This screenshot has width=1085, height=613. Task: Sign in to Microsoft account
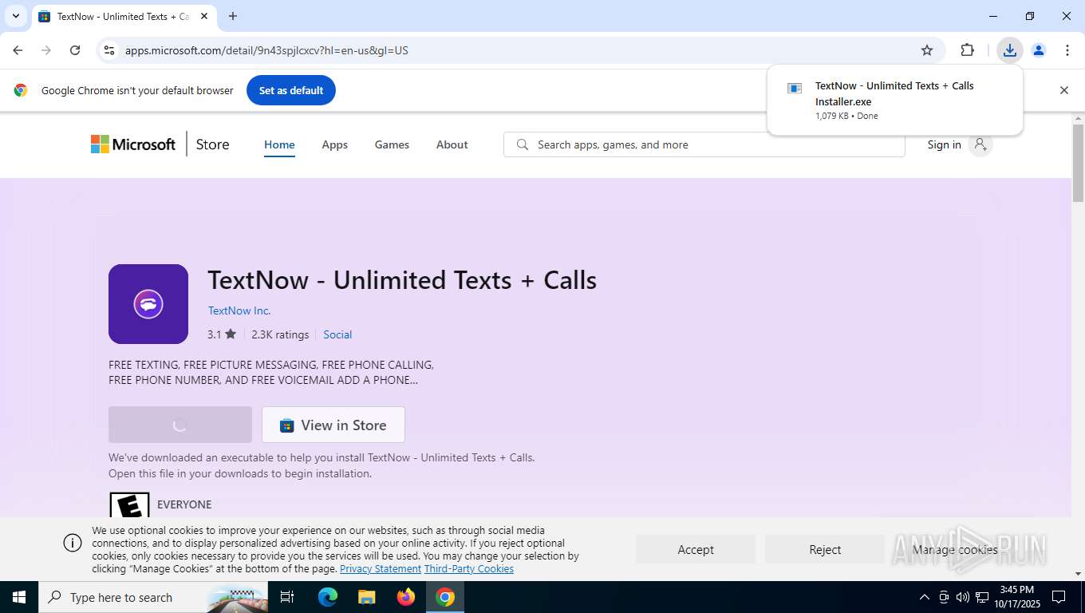(944, 144)
